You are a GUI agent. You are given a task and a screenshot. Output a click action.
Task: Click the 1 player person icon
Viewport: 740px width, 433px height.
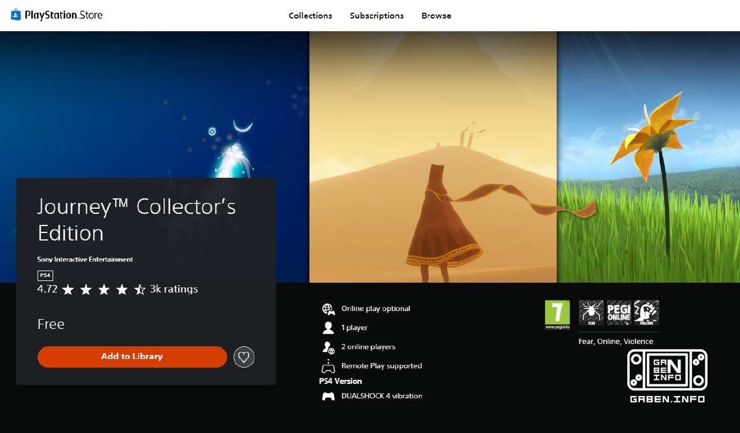click(328, 328)
